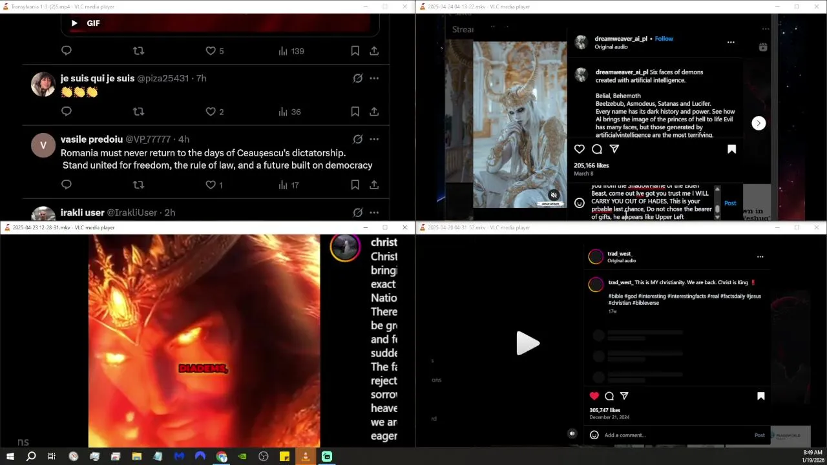Like vasile predoiu's tweet with 1 like
This screenshot has width=827, height=465.
click(211, 185)
